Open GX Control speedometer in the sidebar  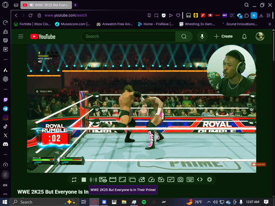(x=5, y=23)
